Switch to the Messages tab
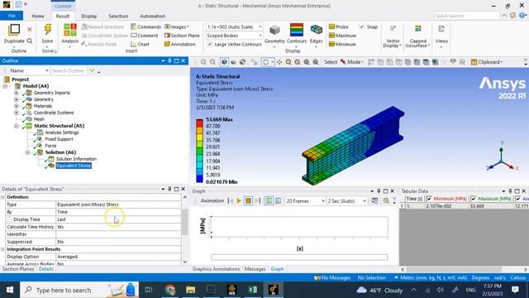529x298 pixels. click(x=255, y=269)
